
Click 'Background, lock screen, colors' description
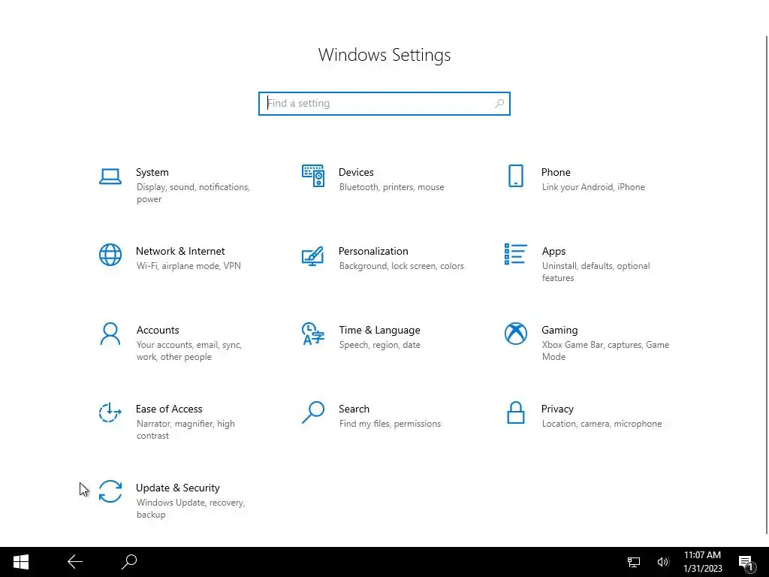pyautogui.click(x=401, y=266)
